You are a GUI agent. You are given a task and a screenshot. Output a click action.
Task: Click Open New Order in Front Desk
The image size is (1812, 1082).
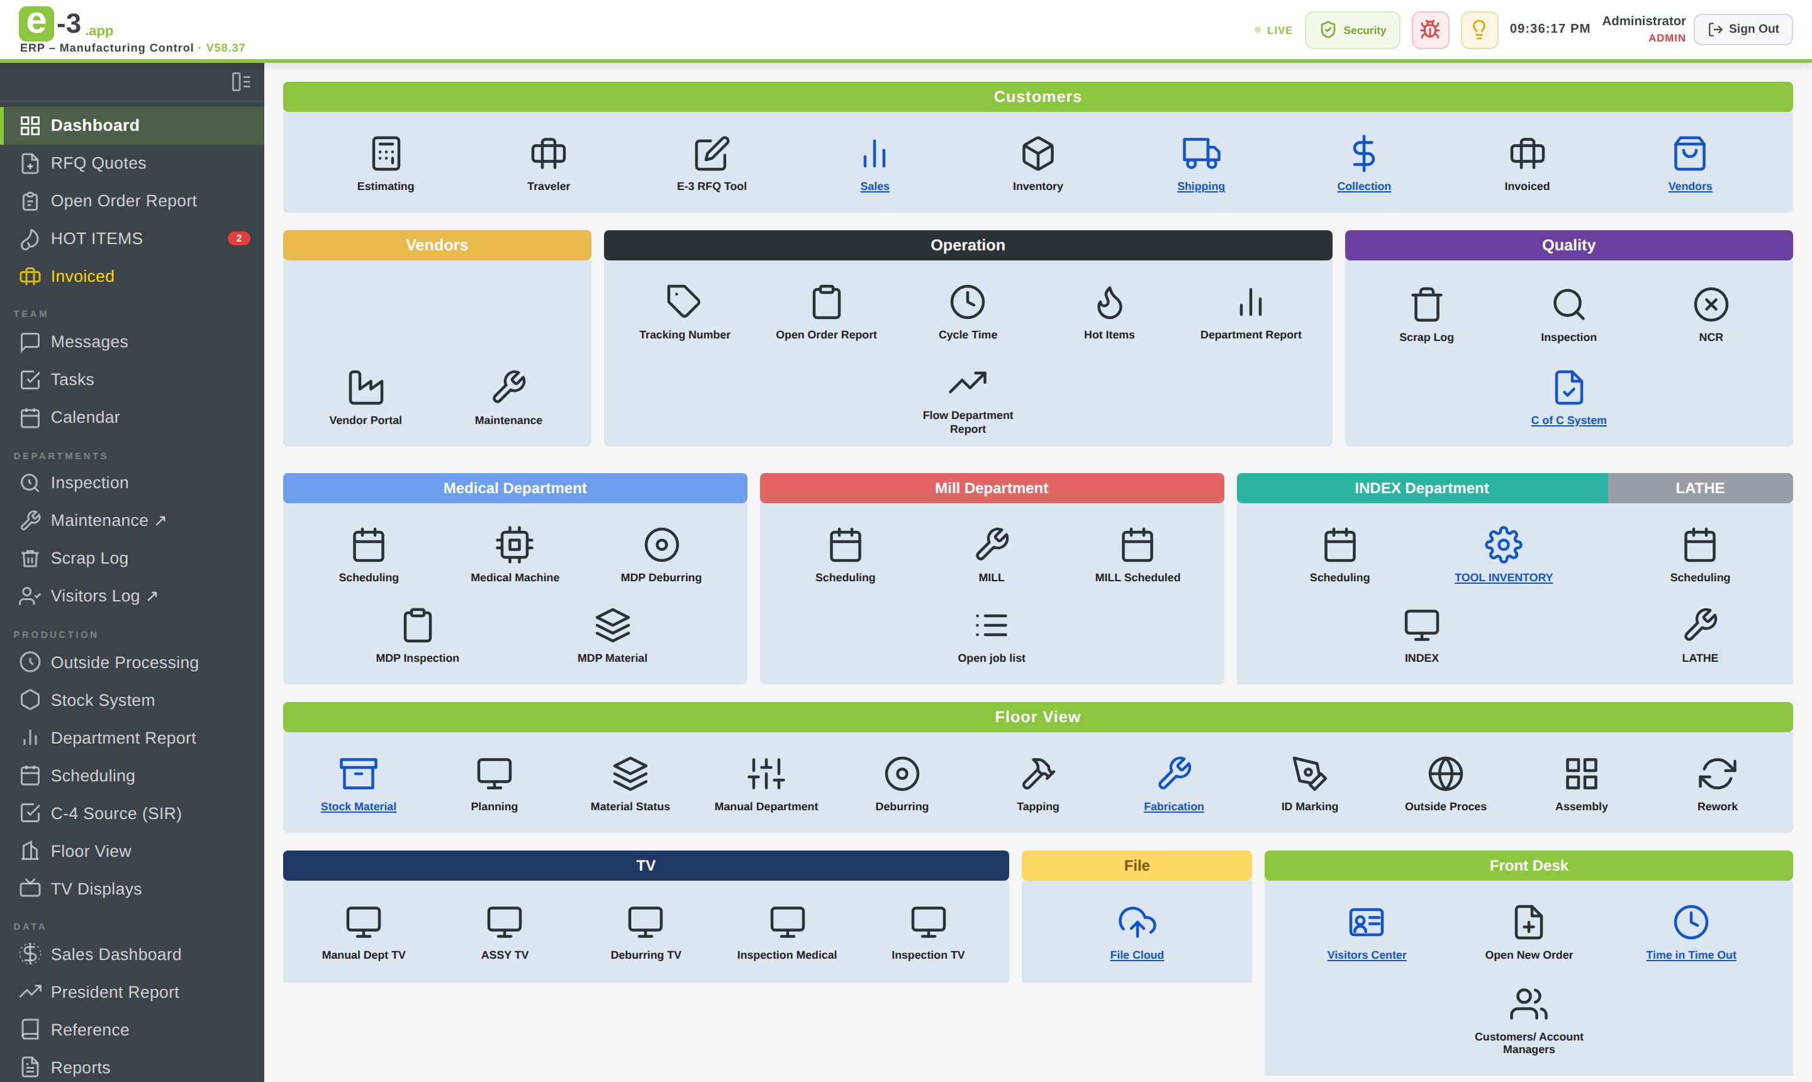point(1528,934)
